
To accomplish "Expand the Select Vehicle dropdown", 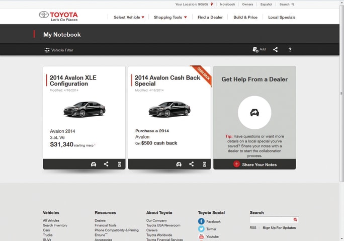I will 129,17.
